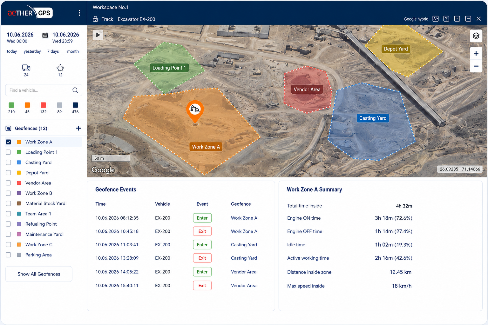
Task: Minimize the workspace panel
Action: pyautogui.click(x=468, y=19)
